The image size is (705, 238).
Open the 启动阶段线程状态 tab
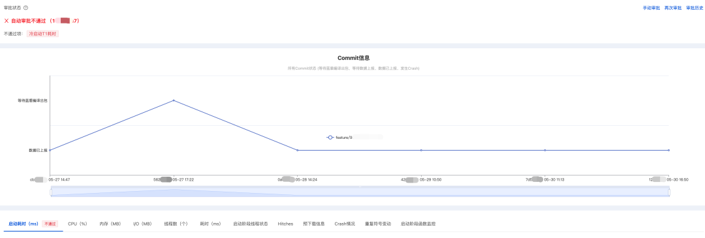[x=251, y=223]
